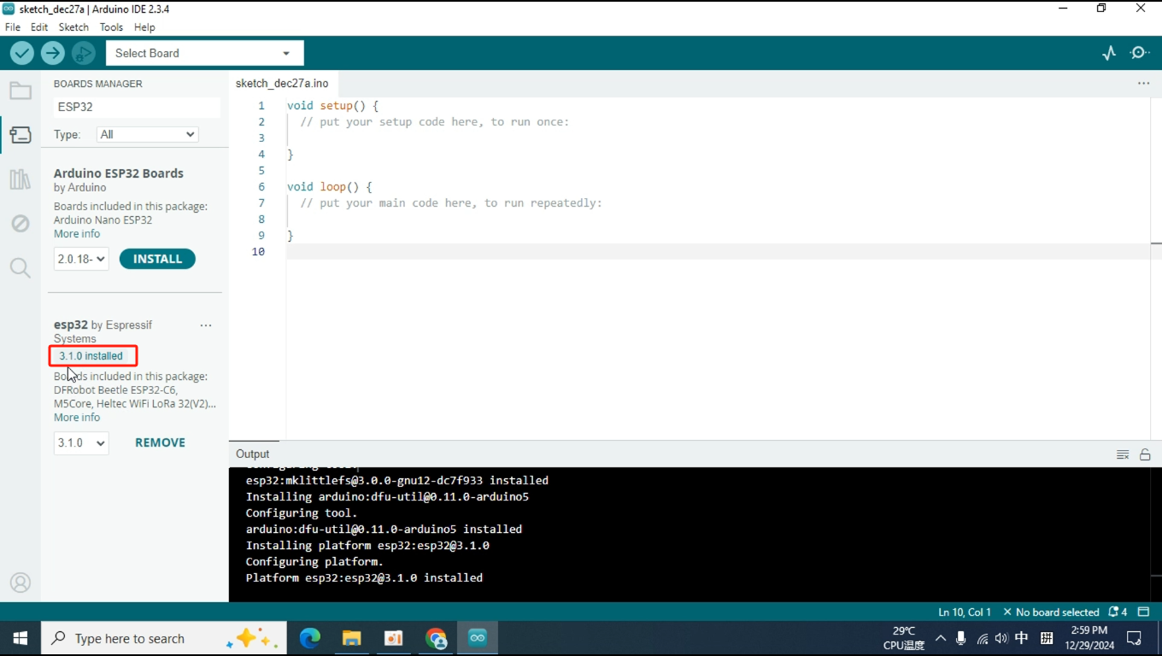Open the Windows notification center icon
The image size is (1162, 656).
[x=1135, y=638]
